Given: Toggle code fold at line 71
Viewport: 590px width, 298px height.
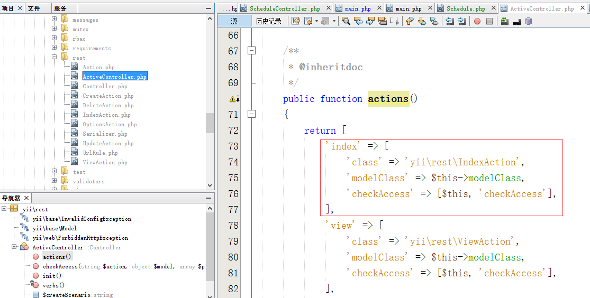Looking at the screenshot, I should tap(252, 114).
